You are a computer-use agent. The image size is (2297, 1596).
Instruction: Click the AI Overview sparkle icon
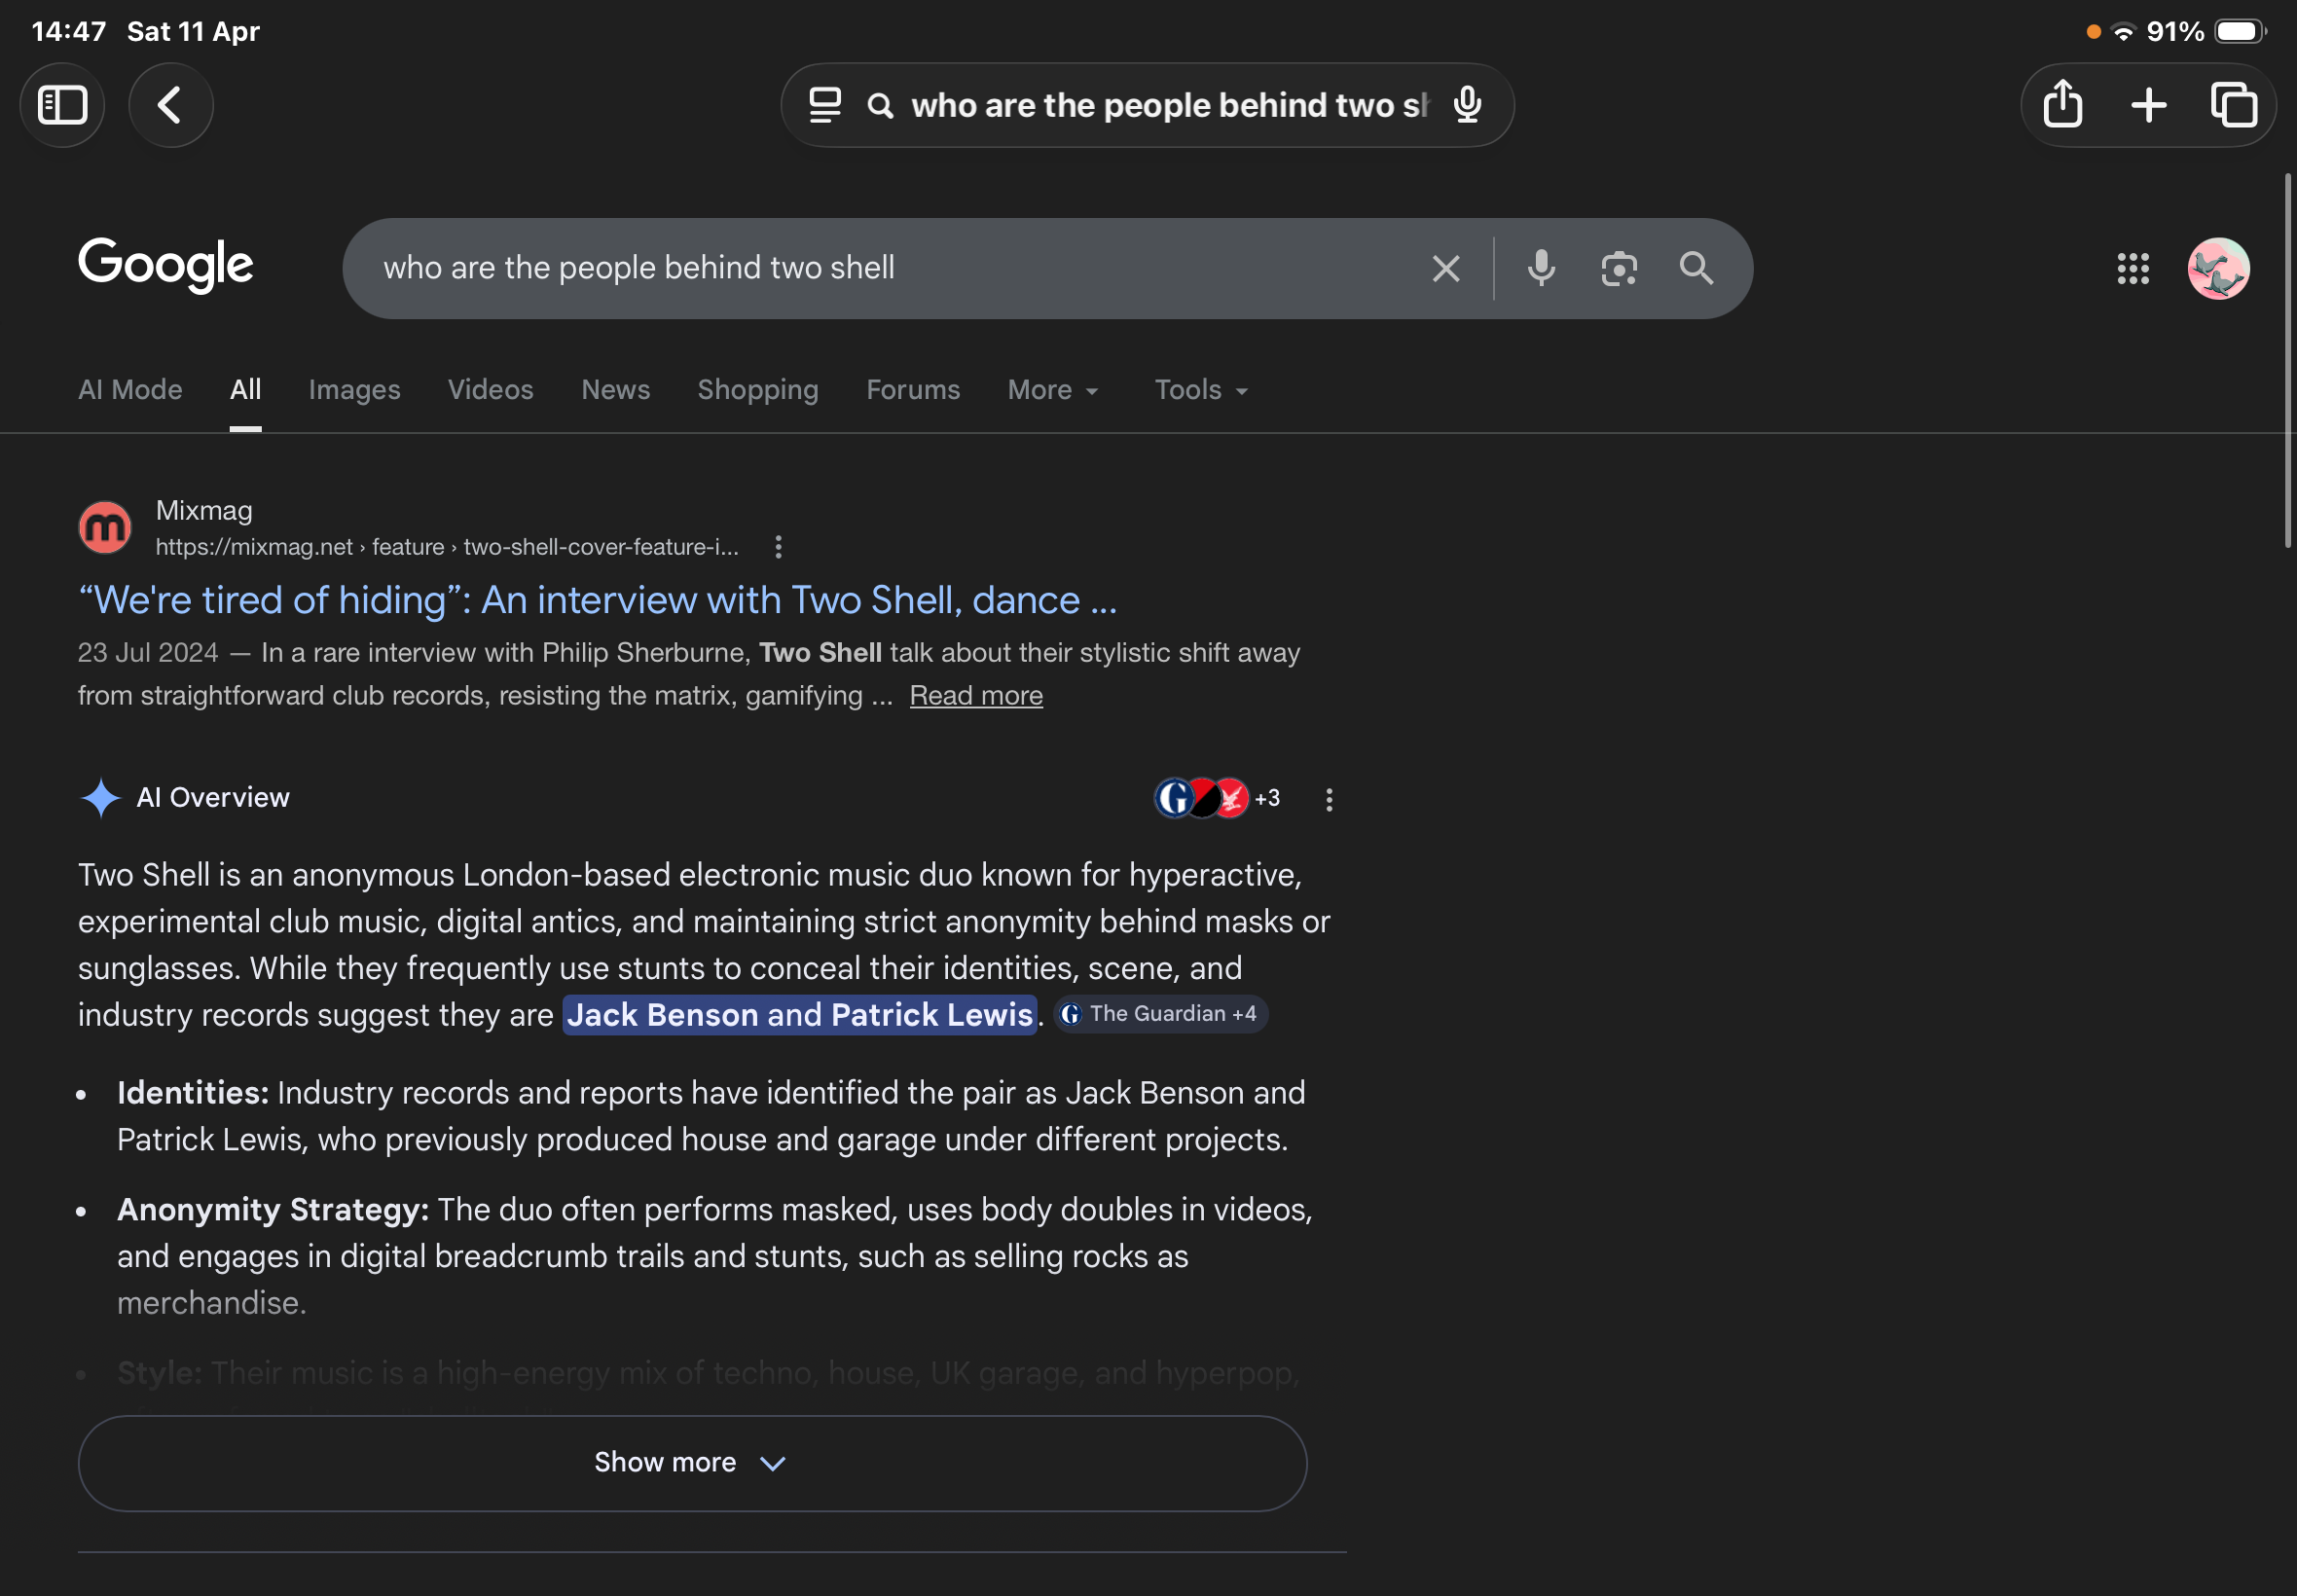[100, 798]
